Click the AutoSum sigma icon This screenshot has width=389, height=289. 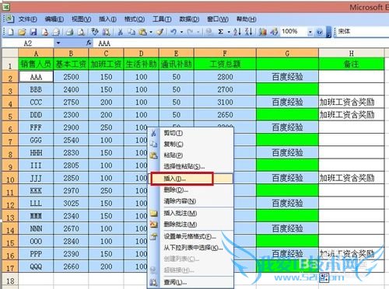[x=221, y=32]
